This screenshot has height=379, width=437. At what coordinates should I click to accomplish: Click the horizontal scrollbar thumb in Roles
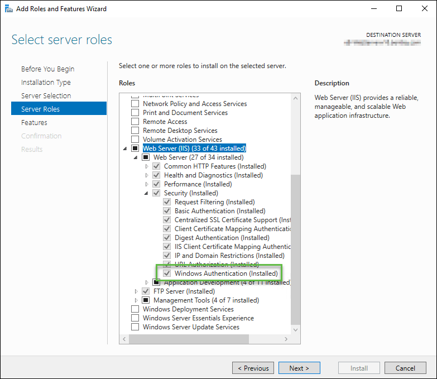tap(189, 339)
